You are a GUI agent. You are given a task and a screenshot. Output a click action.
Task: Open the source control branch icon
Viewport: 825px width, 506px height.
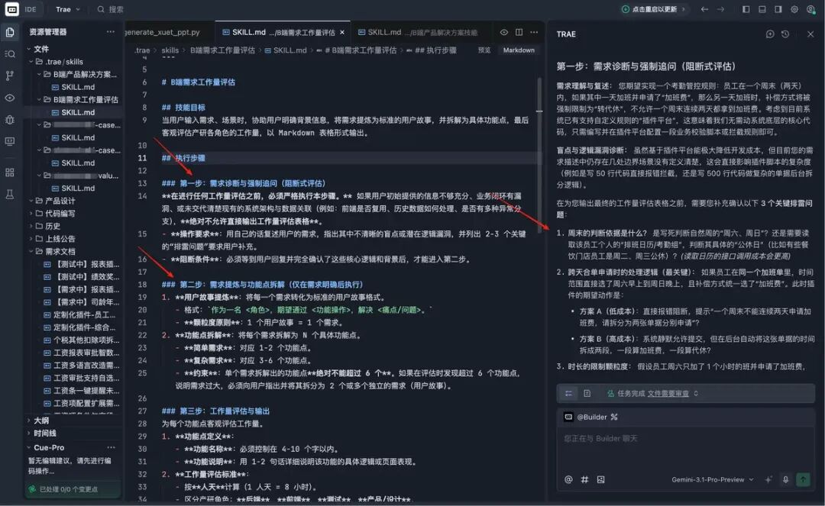(x=10, y=76)
